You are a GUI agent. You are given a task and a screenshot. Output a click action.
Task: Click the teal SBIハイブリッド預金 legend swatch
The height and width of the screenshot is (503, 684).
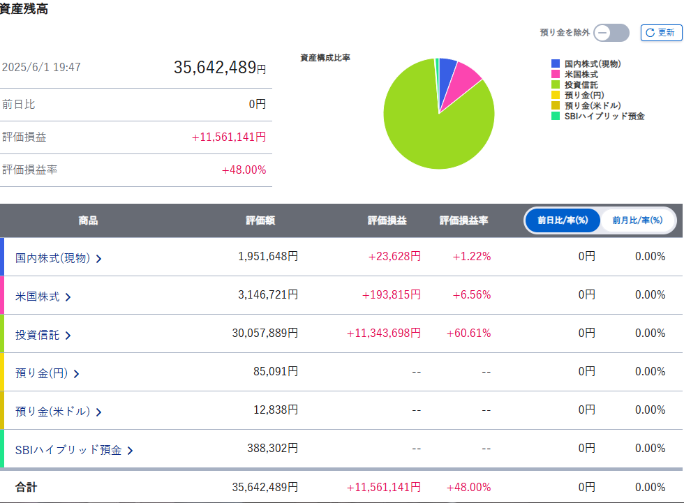pyautogui.click(x=556, y=117)
